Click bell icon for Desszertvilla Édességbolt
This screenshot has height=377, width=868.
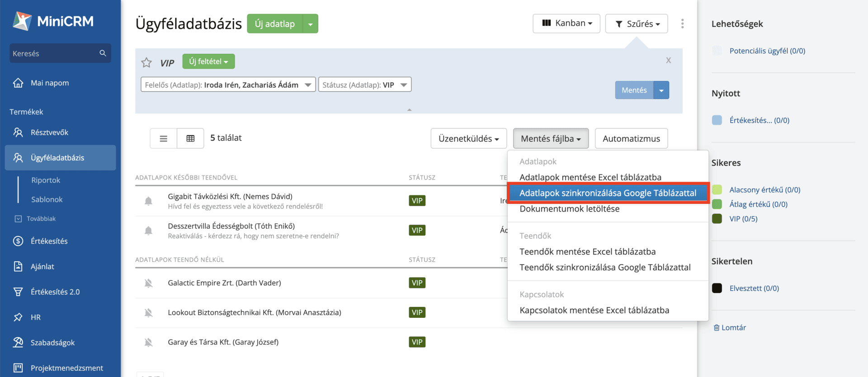tap(148, 231)
